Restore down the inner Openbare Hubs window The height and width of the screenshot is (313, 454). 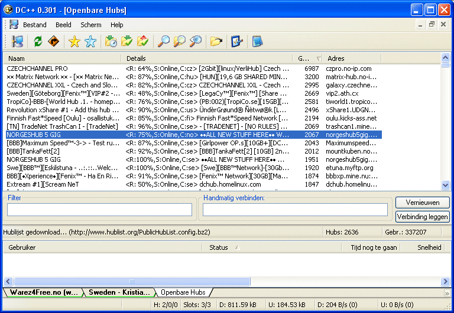[432, 25]
